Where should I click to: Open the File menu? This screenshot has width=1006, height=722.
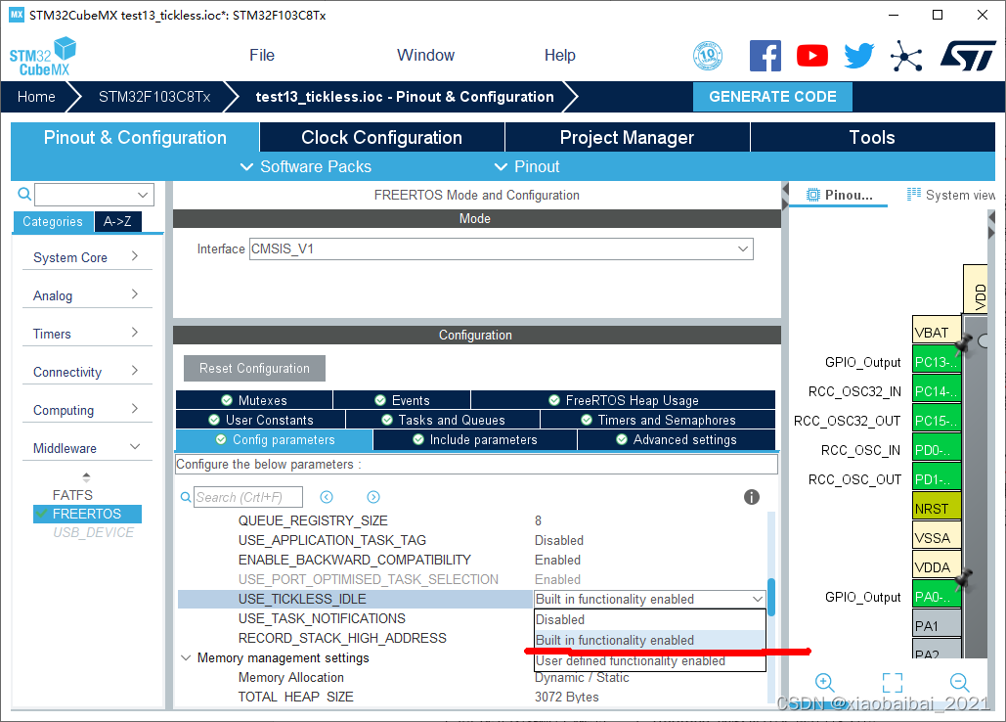262,55
